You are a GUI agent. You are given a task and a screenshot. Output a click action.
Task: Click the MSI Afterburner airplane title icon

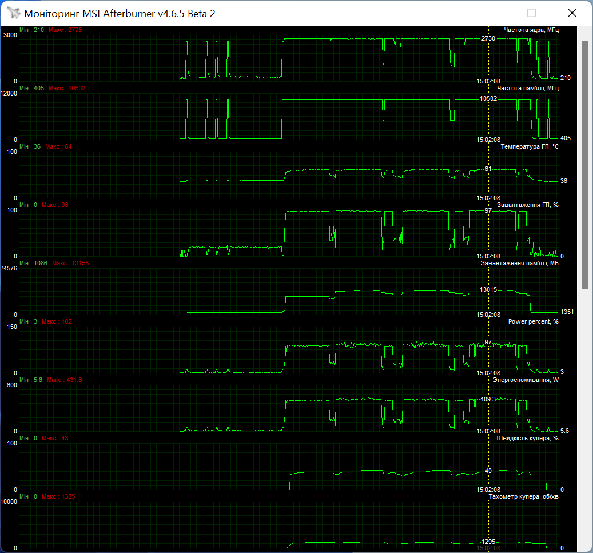(14, 13)
